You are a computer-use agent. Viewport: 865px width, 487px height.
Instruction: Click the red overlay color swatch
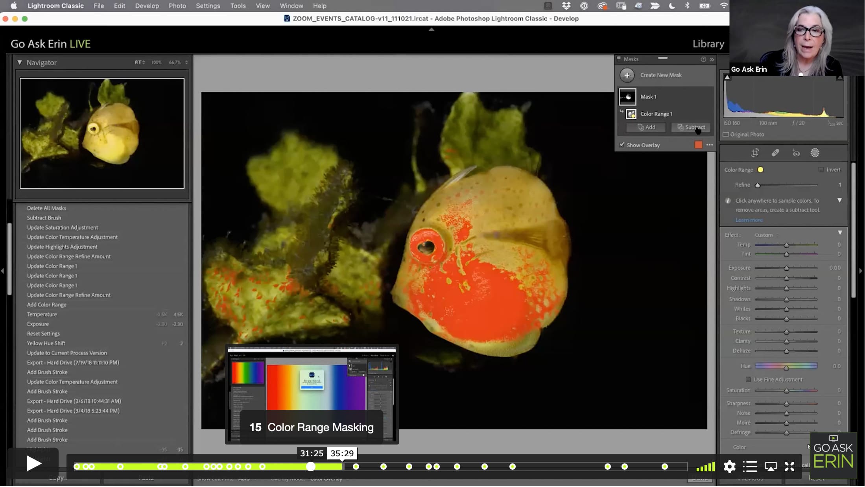coord(698,145)
